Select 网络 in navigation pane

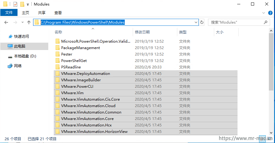pos(18,66)
